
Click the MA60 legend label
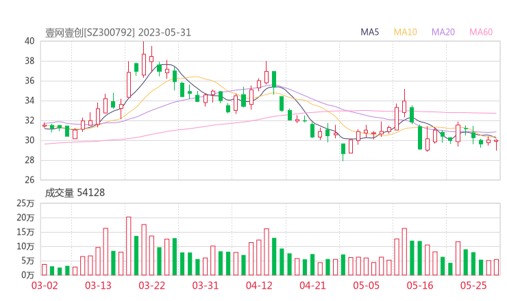click(x=481, y=32)
